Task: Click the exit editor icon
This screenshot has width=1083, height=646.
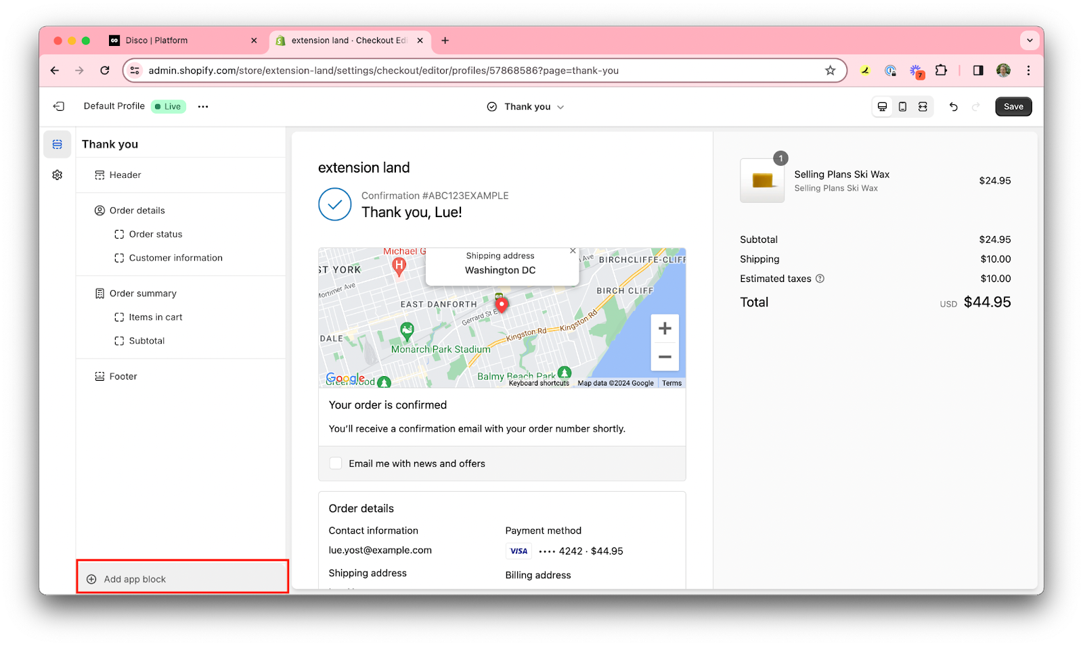Action: [59, 106]
